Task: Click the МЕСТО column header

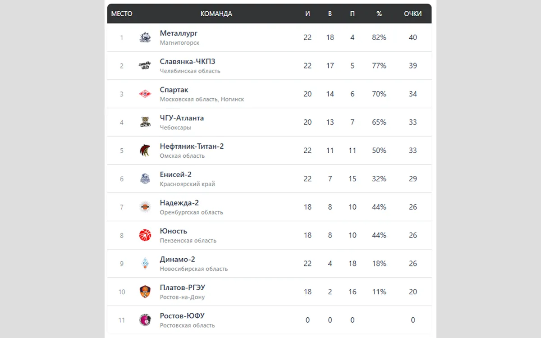Action: tap(122, 14)
